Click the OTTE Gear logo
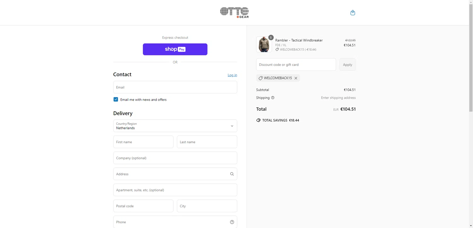Viewport: 473px width, 228px height. point(234,13)
